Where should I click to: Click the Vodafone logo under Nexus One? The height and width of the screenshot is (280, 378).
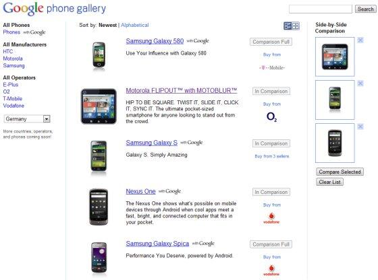click(271, 218)
